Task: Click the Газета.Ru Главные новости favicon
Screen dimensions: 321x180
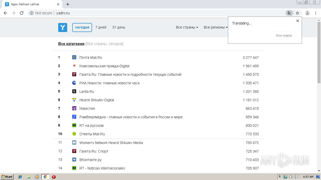Action: (74, 74)
